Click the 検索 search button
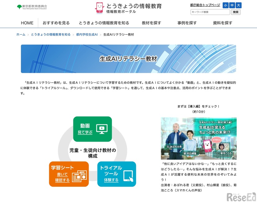257x202 pixels. pos(235,12)
